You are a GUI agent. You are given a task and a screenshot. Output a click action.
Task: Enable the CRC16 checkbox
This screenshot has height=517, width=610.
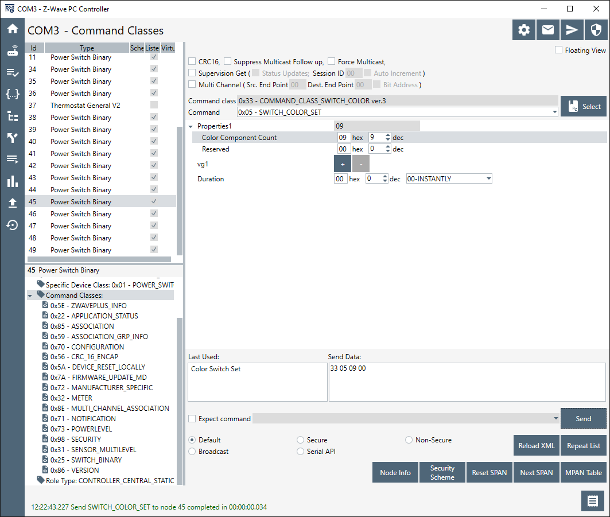192,62
